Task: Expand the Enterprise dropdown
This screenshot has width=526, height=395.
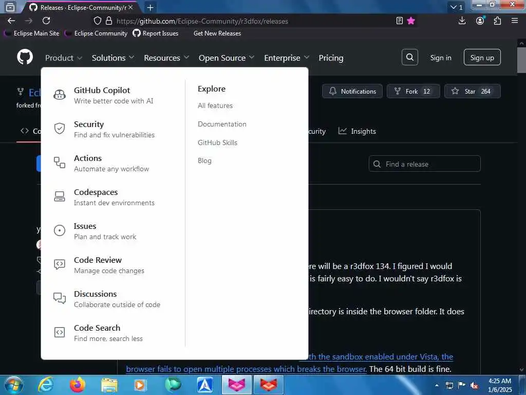Action: tap(287, 58)
